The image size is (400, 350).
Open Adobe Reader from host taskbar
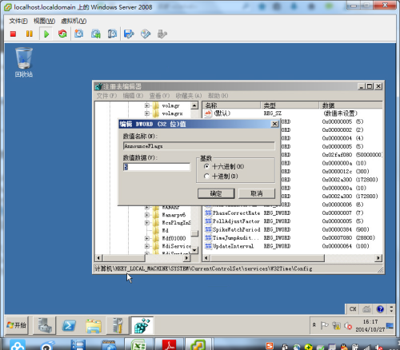point(170,344)
